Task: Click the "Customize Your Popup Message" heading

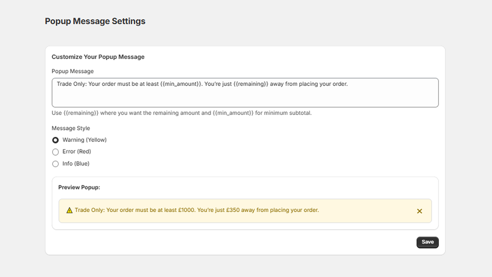Action: click(x=98, y=57)
